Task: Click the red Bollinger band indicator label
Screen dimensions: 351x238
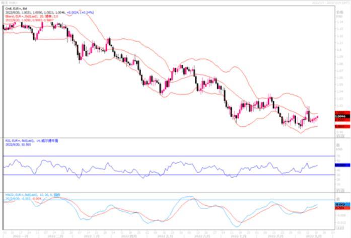Action: 32,16
